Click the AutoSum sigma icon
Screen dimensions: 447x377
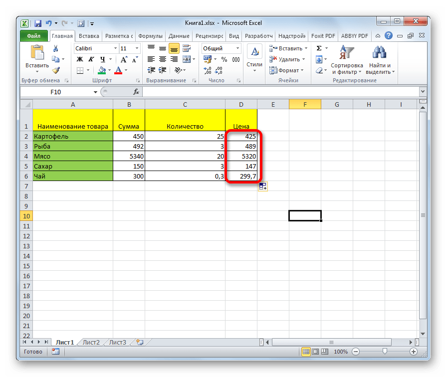click(x=319, y=48)
